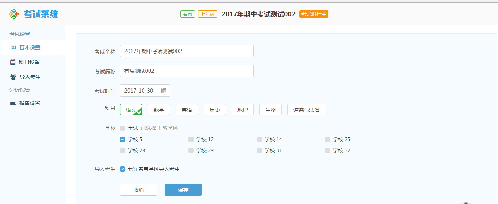Image resolution: width=498 pixels, height=204 pixels.
Task: Click the 报告设置 lines icon
Action: (13, 103)
